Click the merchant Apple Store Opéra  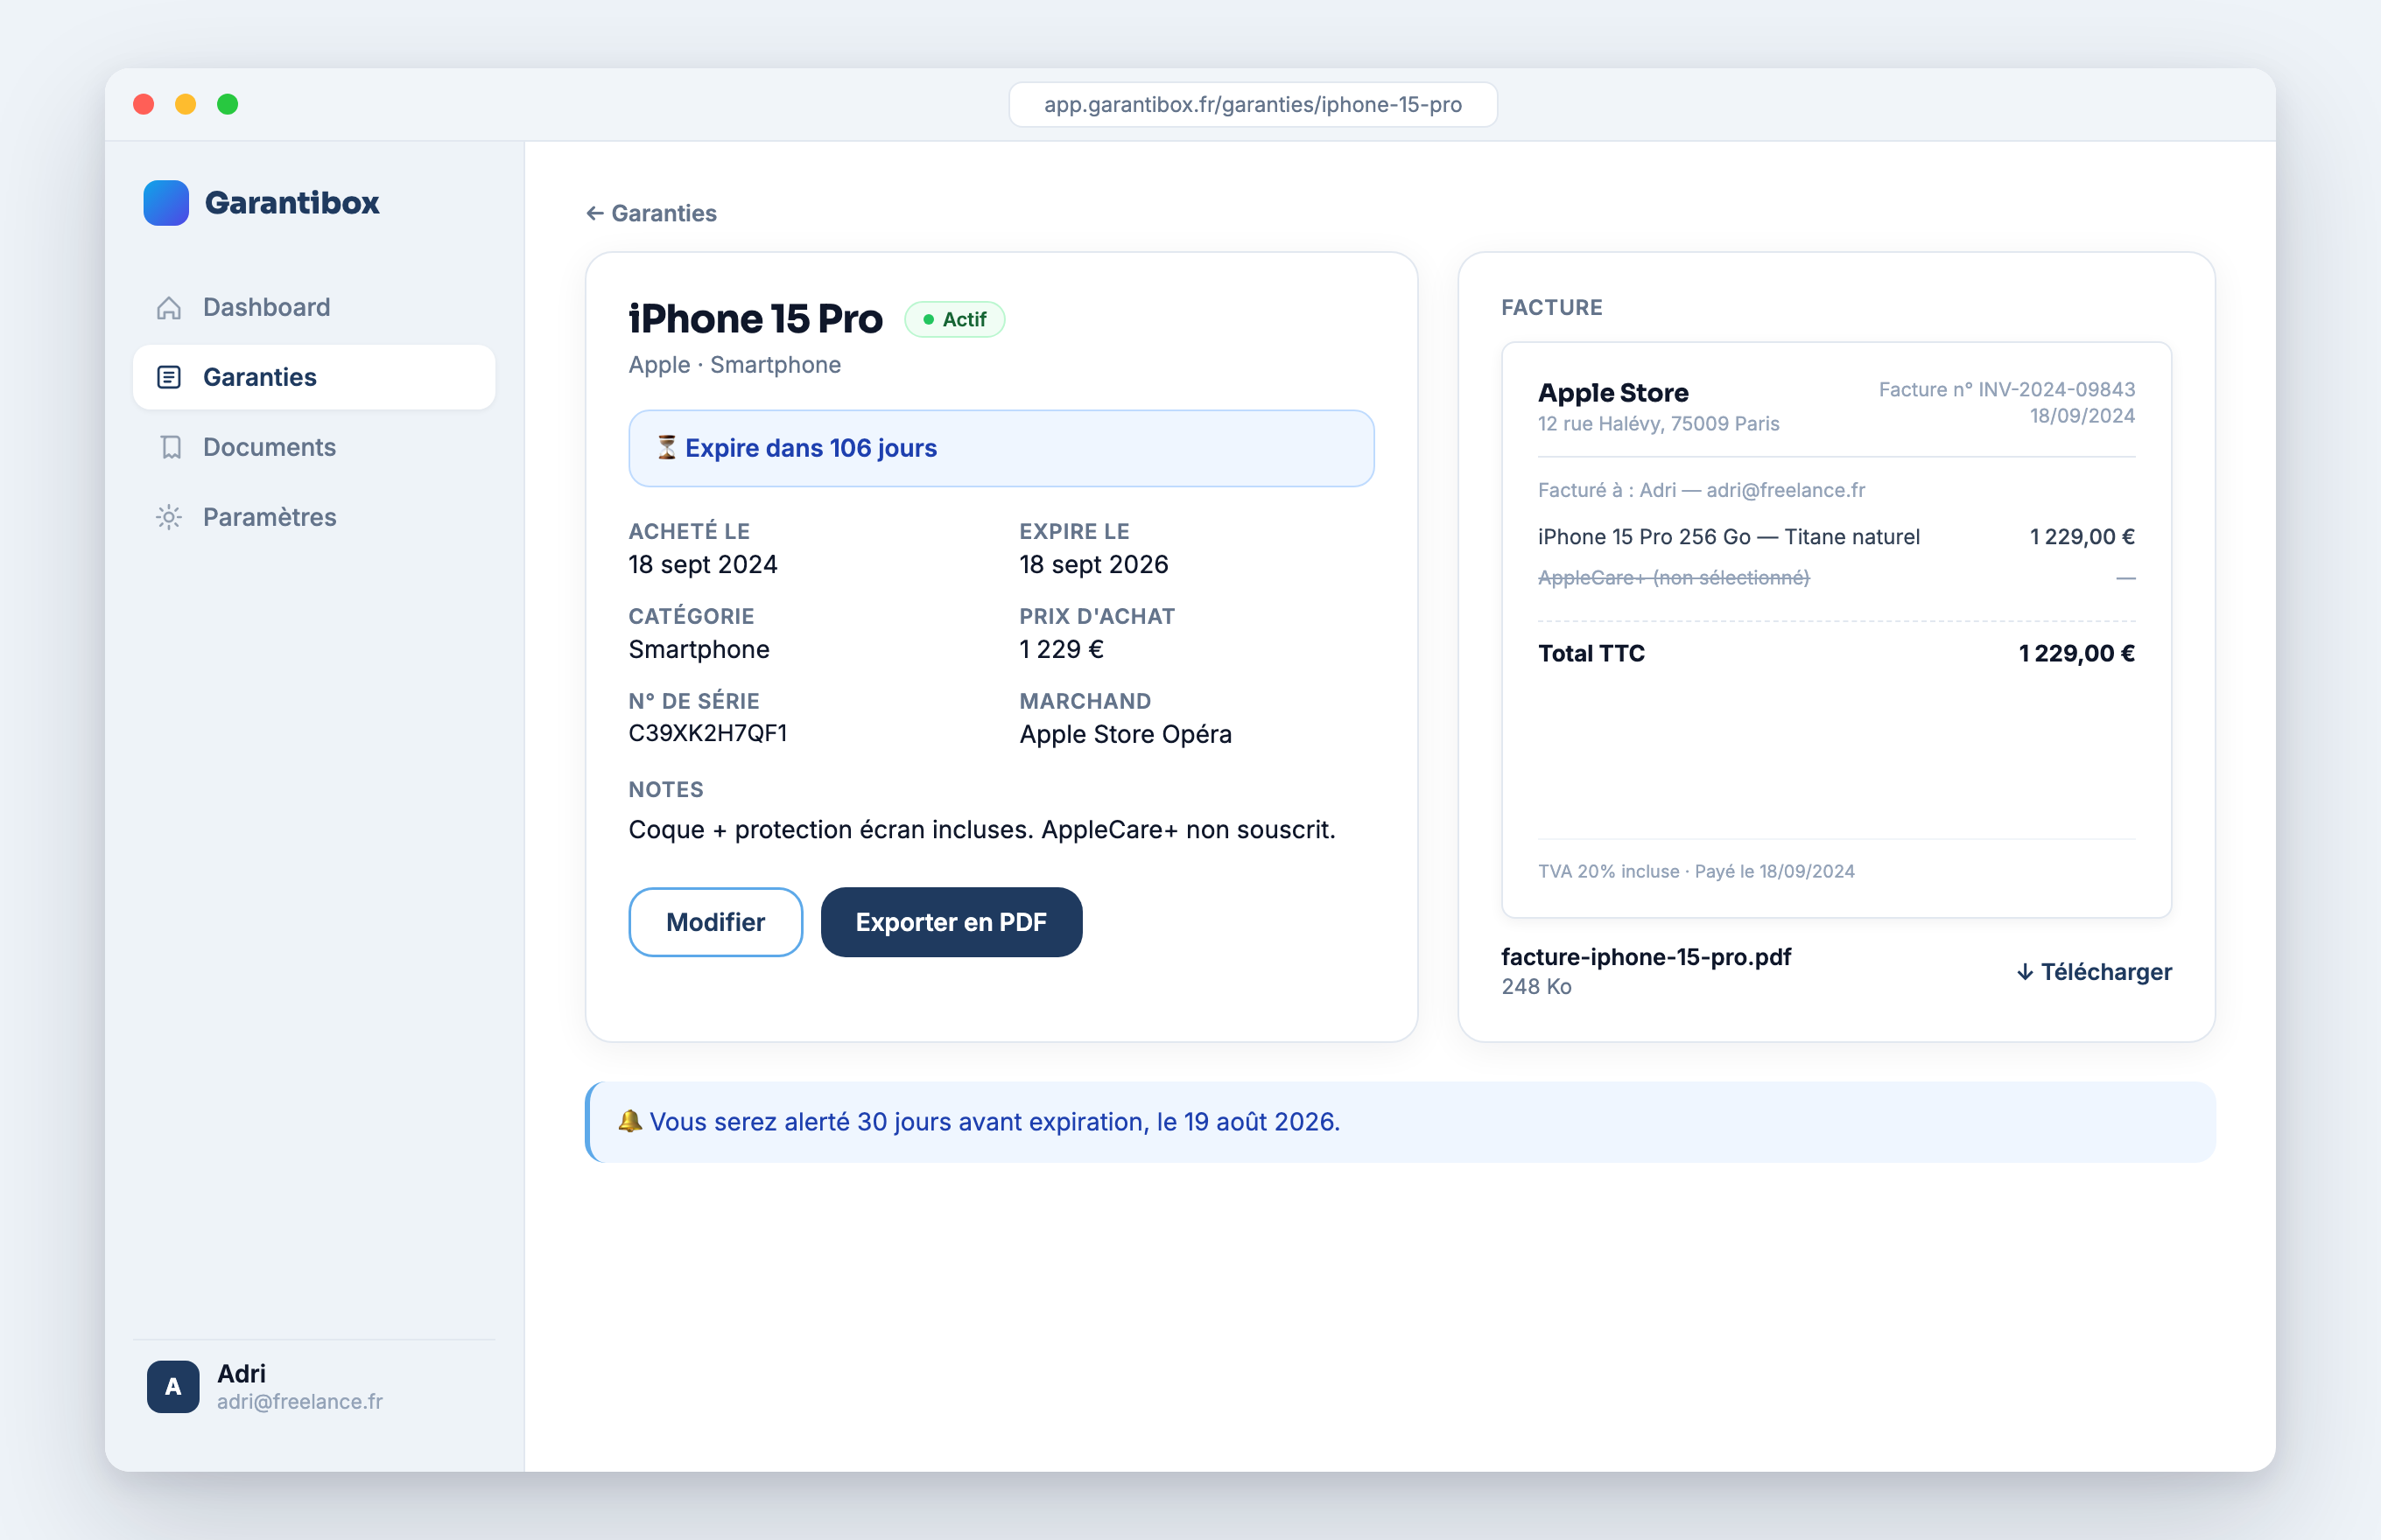(x=1126, y=735)
